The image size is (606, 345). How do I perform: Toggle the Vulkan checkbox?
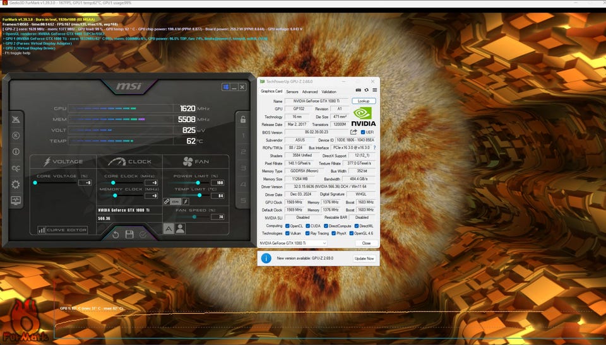(288, 233)
